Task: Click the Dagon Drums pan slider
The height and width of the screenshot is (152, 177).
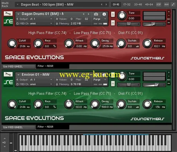Action: click(x=129, y=24)
